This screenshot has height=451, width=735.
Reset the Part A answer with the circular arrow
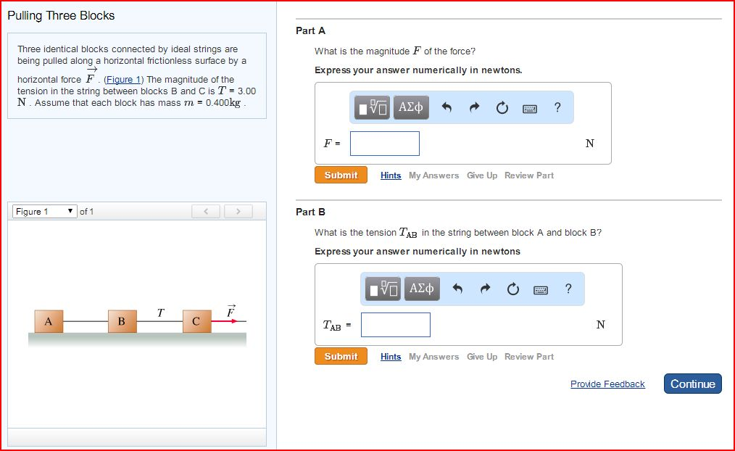pyautogui.click(x=502, y=107)
